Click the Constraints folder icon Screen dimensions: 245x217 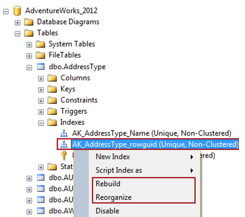click(x=52, y=100)
